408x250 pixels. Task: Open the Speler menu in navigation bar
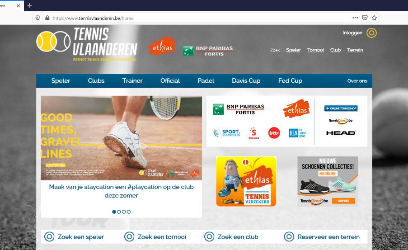click(x=61, y=81)
